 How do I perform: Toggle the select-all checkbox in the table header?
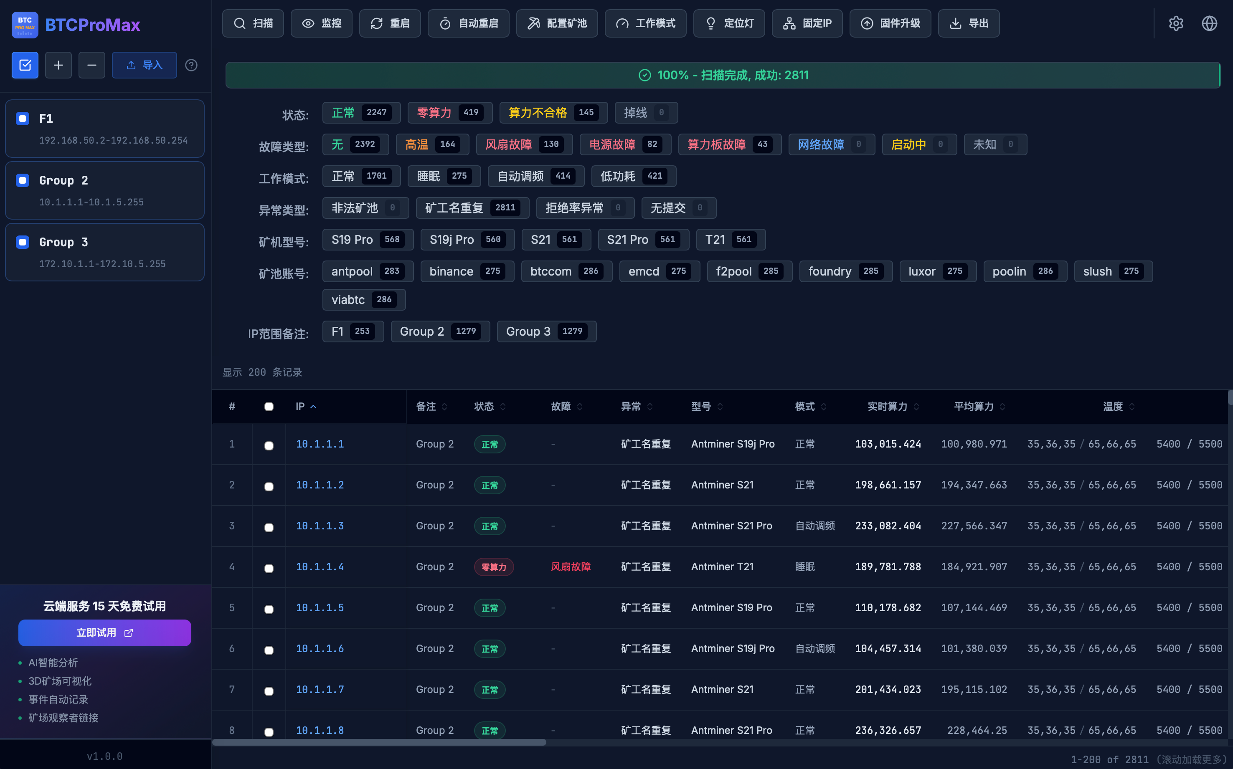[x=269, y=406]
